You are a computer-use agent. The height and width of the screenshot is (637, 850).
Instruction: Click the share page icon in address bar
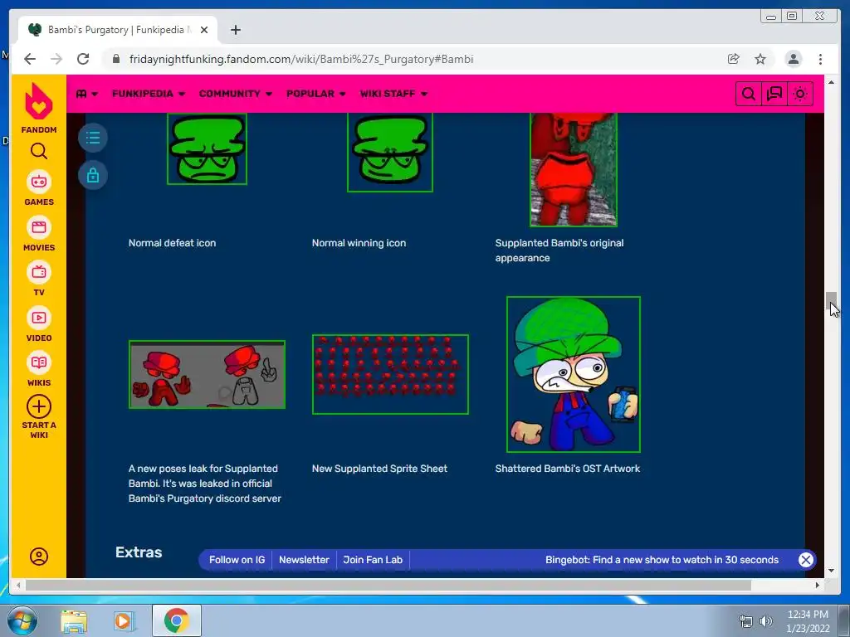click(734, 59)
